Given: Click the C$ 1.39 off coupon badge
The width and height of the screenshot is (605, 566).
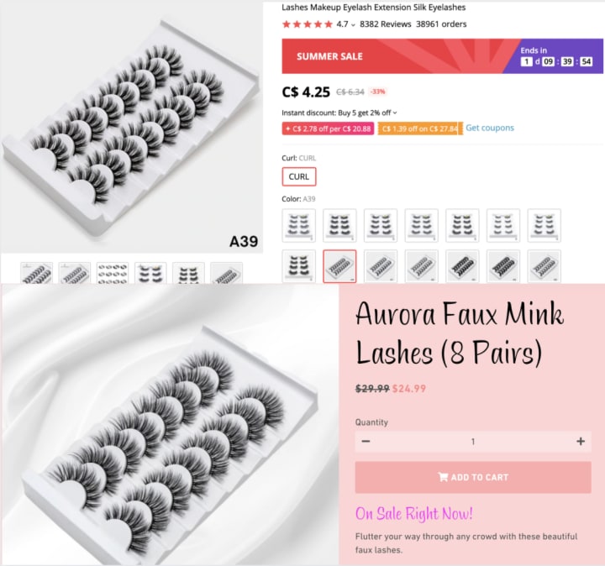Looking at the screenshot, I should pos(420,128).
